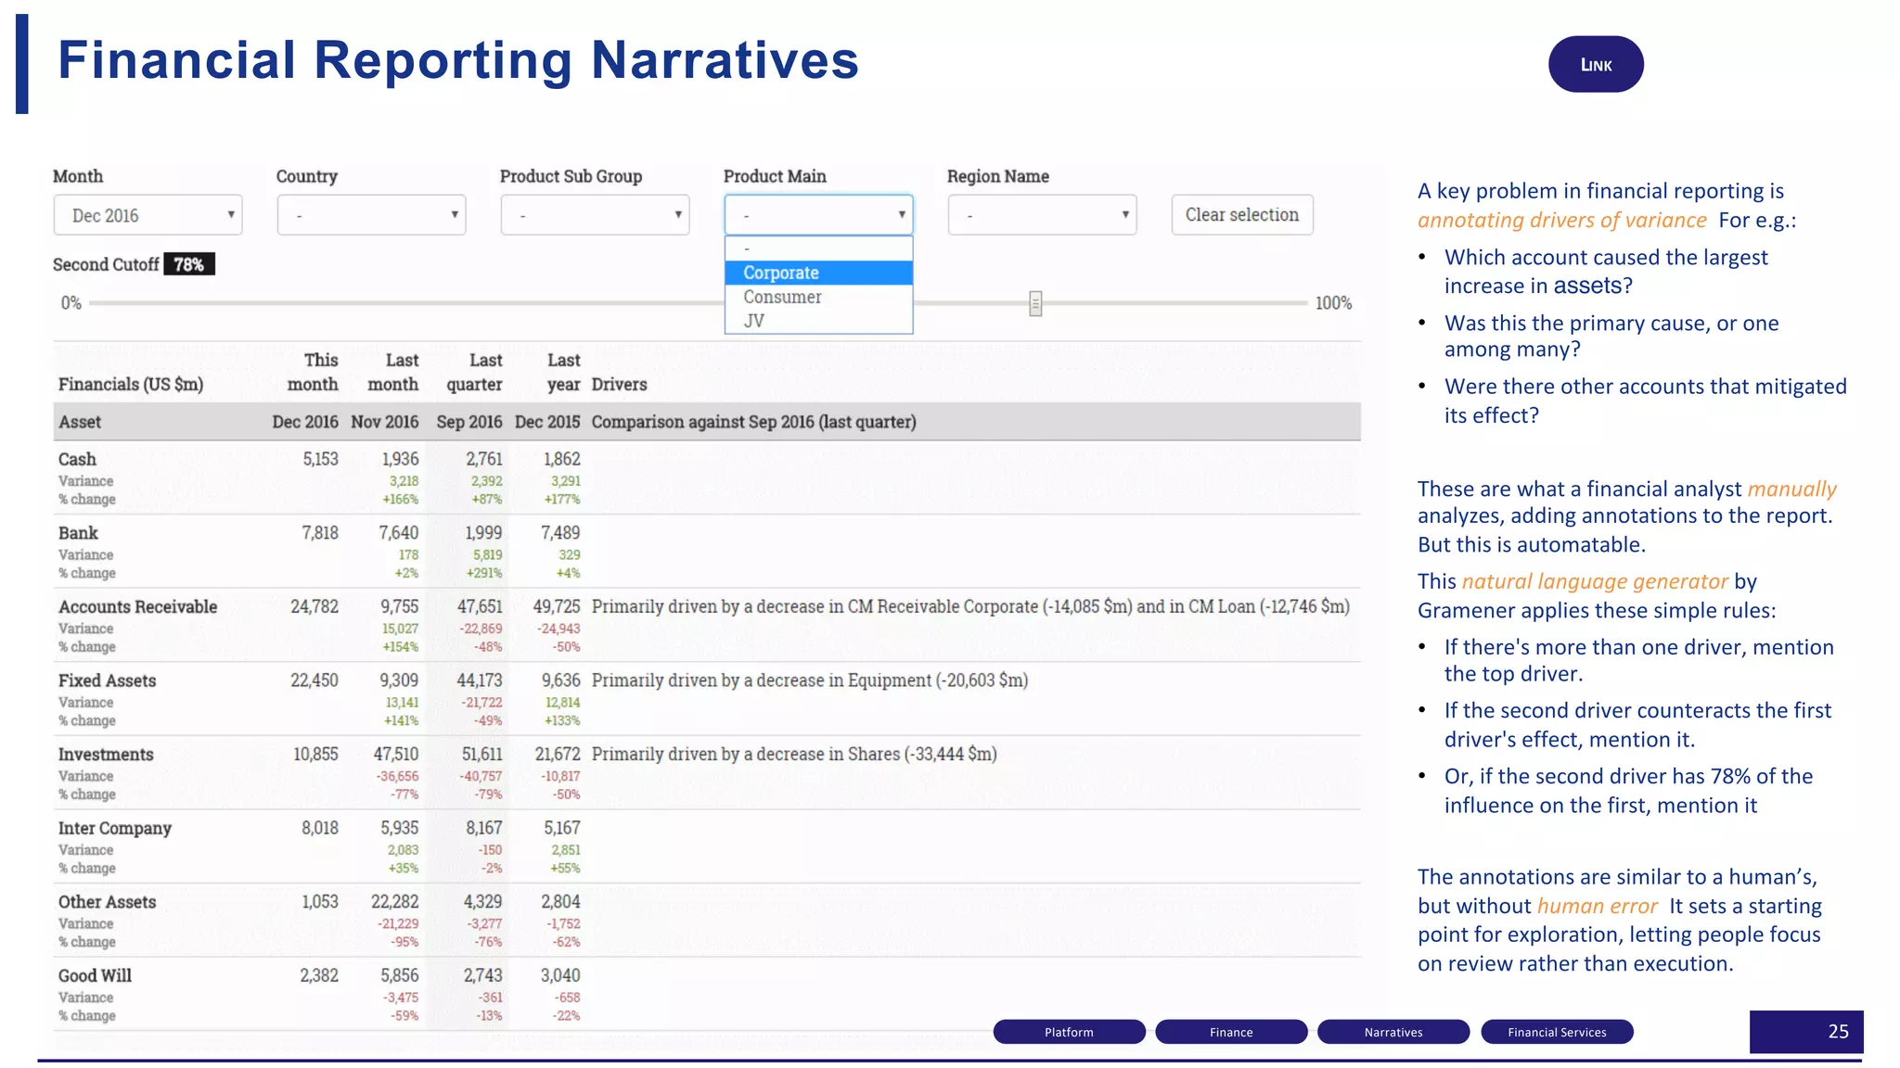
Task: Click the Fixed Assets row label
Action: point(107,680)
